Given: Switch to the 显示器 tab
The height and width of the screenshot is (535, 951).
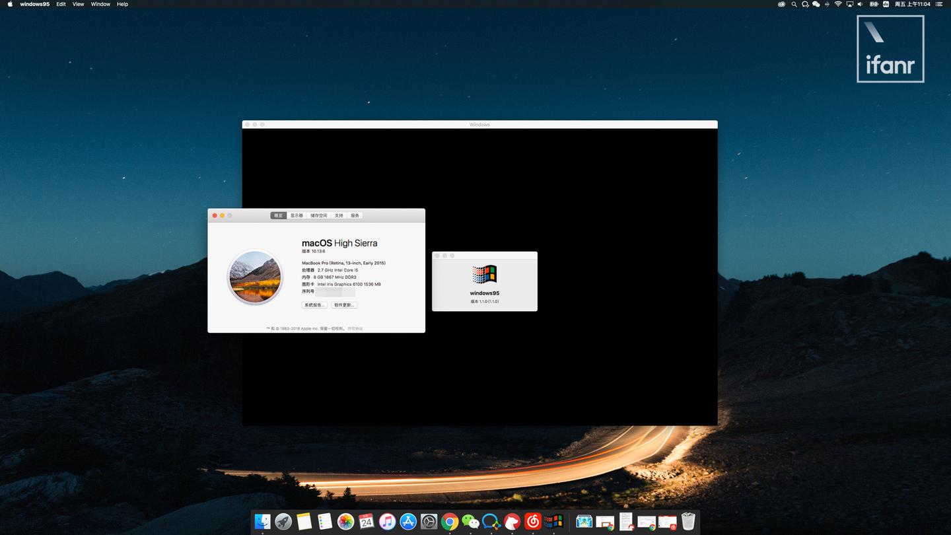Looking at the screenshot, I should 296,215.
